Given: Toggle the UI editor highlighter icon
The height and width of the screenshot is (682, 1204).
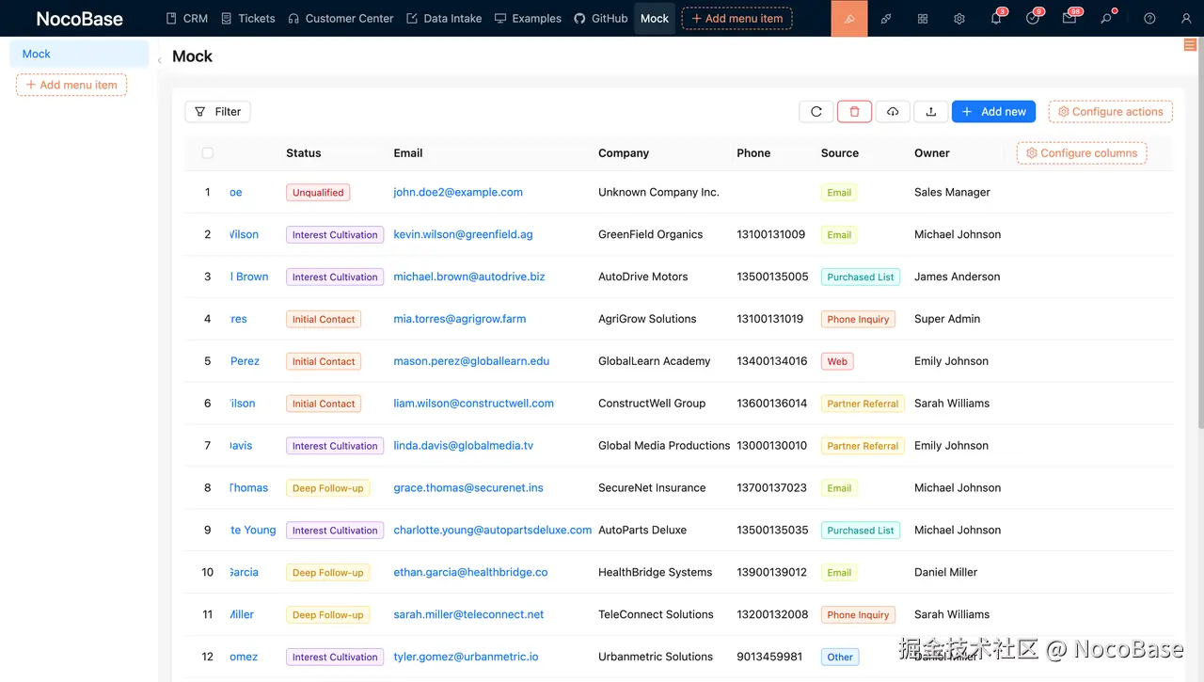Looking at the screenshot, I should [849, 18].
